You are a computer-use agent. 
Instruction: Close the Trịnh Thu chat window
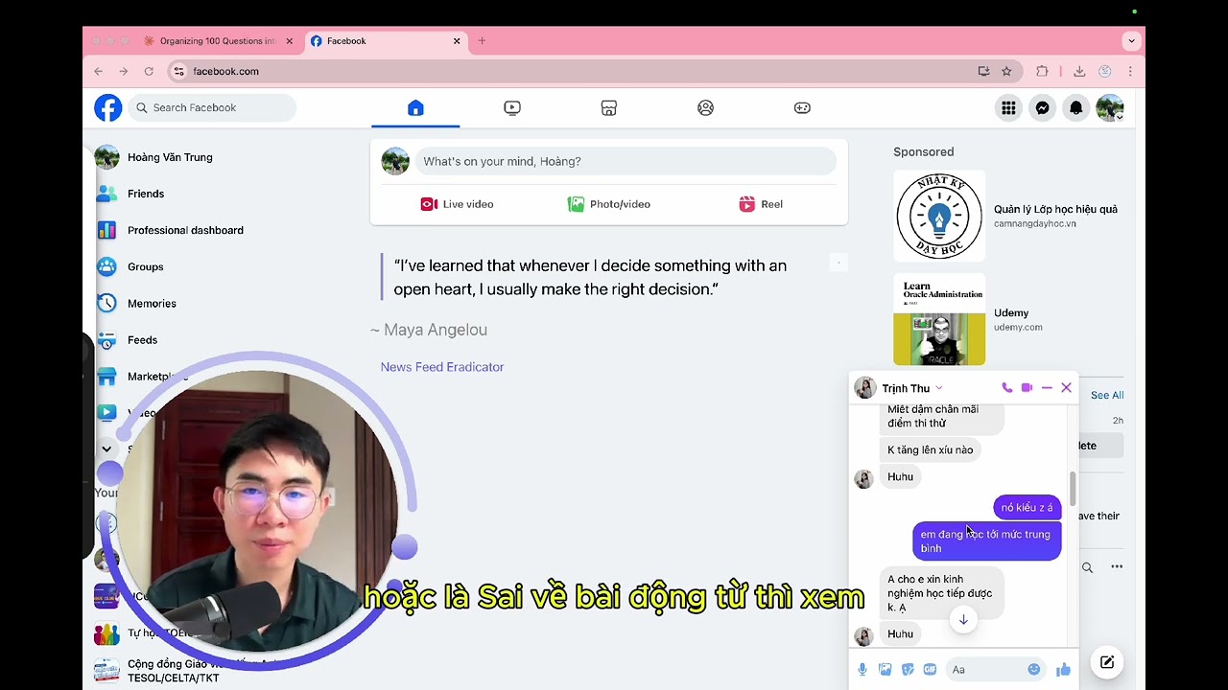pyautogui.click(x=1066, y=388)
